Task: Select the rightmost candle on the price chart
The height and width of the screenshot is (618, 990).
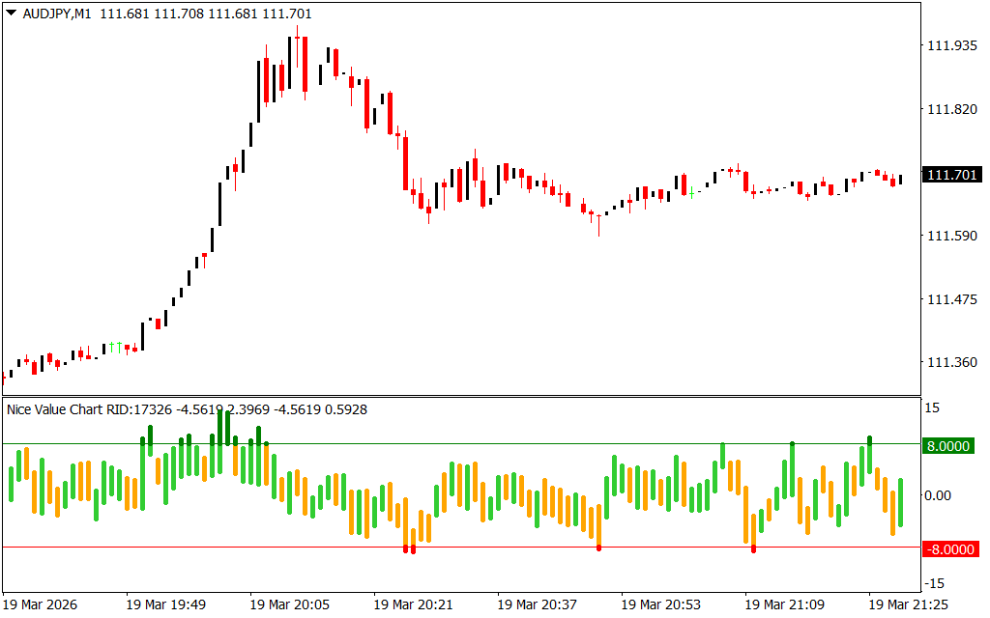Action: tap(900, 179)
